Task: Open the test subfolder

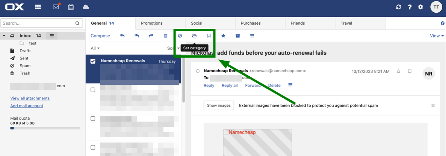Action: click(x=33, y=43)
